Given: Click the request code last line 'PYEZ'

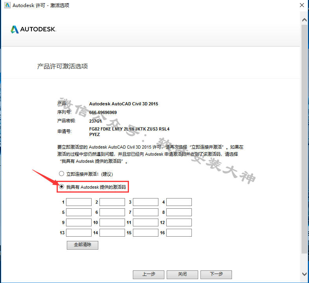Looking at the screenshot, I should point(95,134).
